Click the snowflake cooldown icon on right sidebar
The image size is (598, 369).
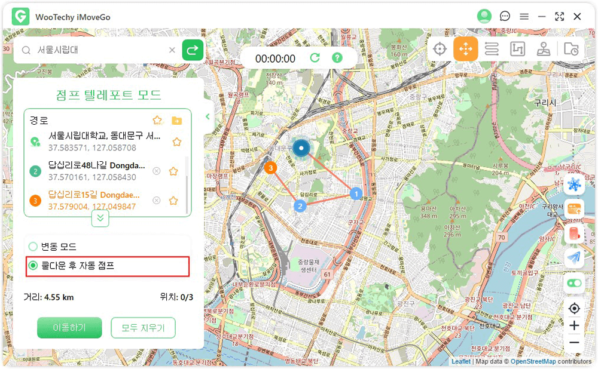573,184
